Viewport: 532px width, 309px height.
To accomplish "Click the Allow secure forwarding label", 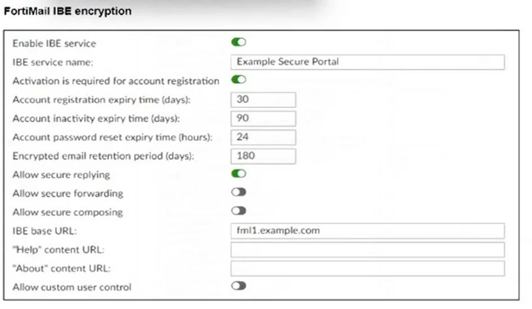I will tap(68, 193).
